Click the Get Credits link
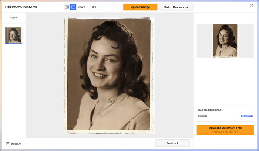 coord(247,116)
